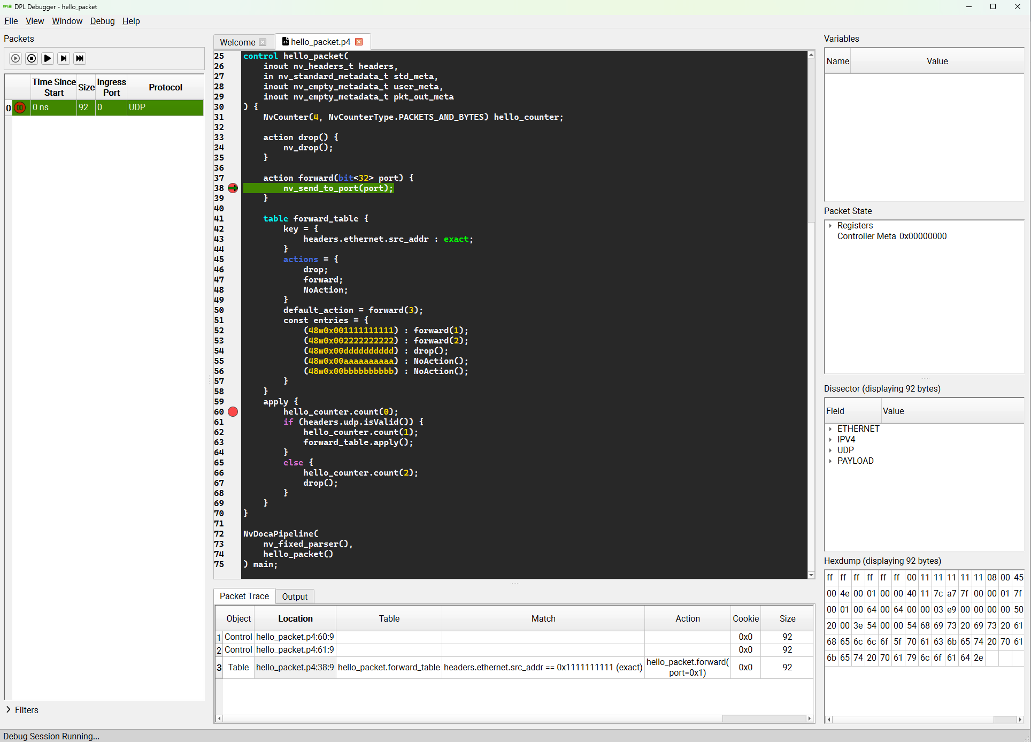The width and height of the screenshot is (1031, 742).
Task: Click the Start debug session circular play icon
Action: click(16, 58)
